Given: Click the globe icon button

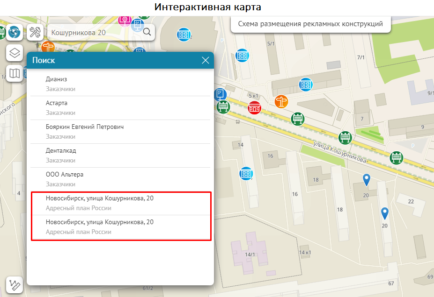Looking at the screenshot, I should (15, 32).
